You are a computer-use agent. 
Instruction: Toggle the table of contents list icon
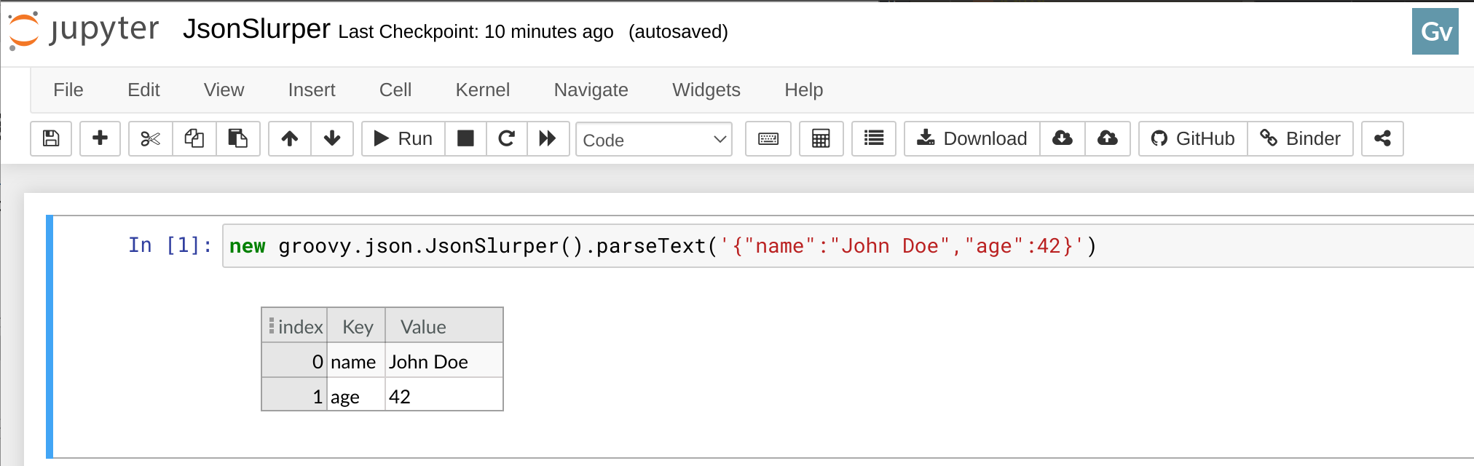[873, 138]
